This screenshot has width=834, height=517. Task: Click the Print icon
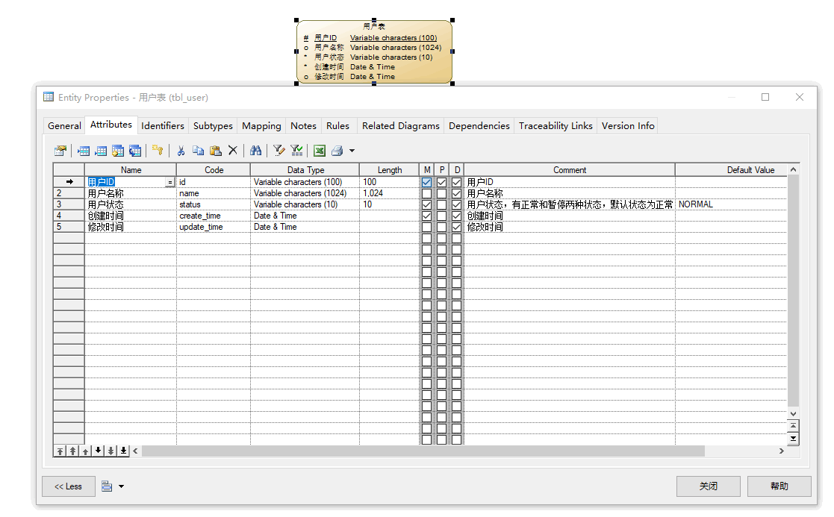tap(337, 151)
